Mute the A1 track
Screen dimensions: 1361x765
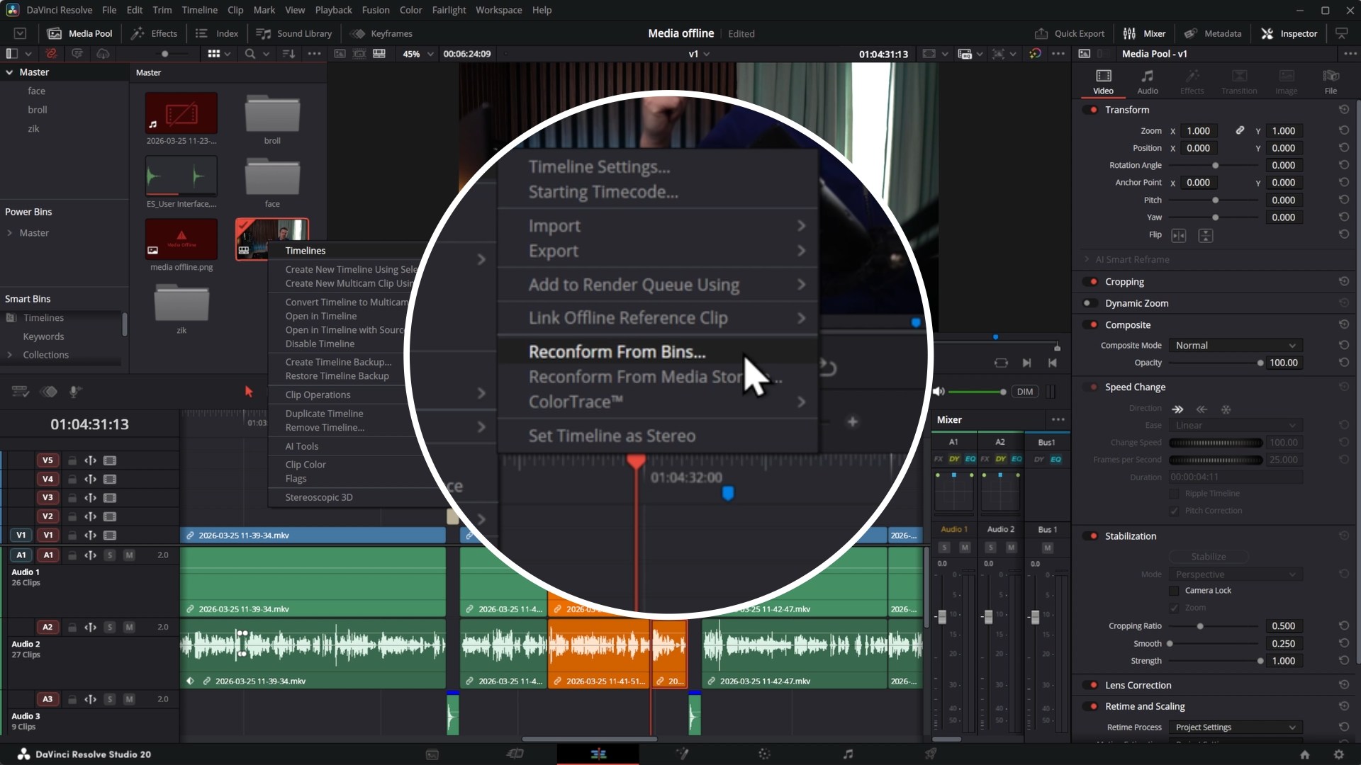tap(129, 555)
